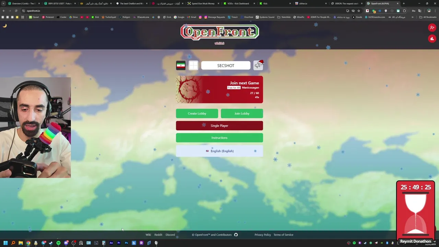Click the openfront.io address bar

click(185, 11)
